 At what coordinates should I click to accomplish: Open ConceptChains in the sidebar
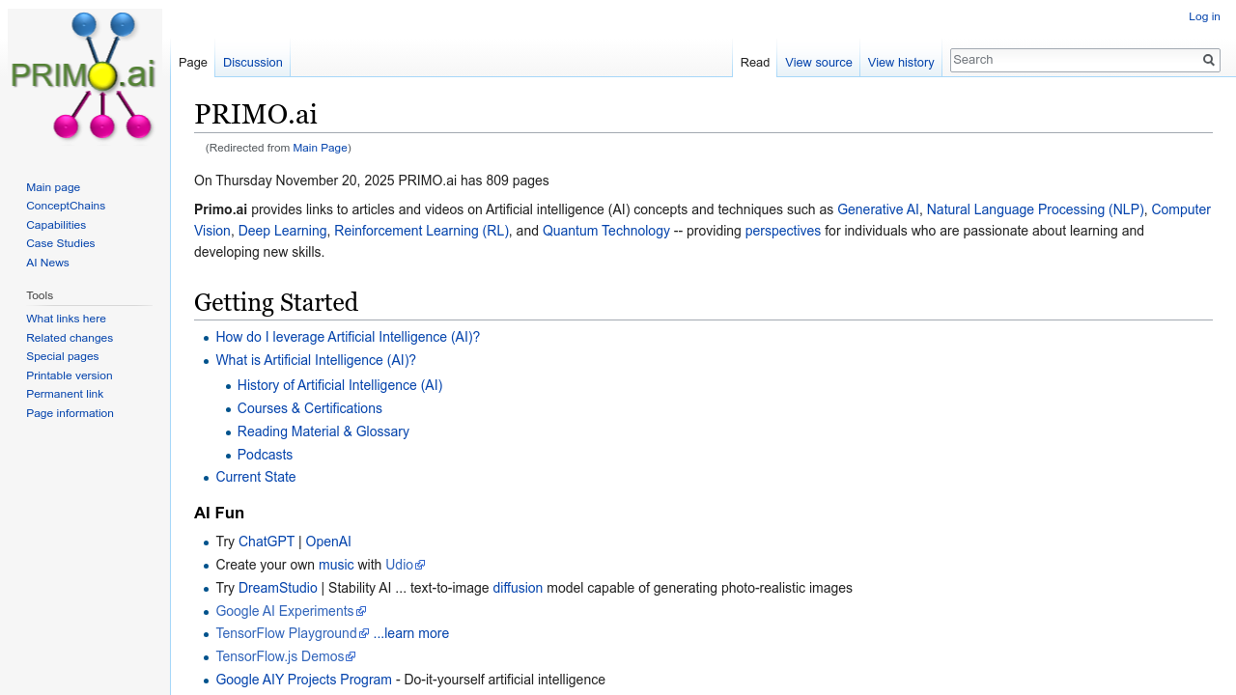[x=66, y=206]
